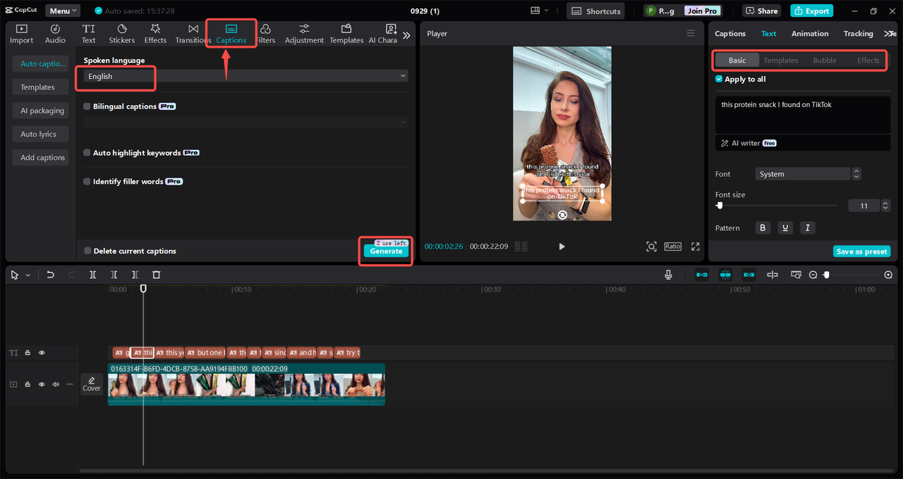Screen dimensions: 903x479
Task: Click the microphone record voiceover icon
Action: [668, 275]
